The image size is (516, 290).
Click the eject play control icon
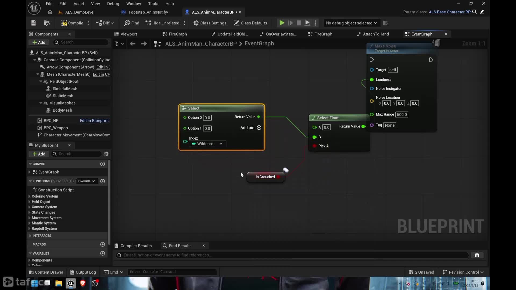coord(307,23)
